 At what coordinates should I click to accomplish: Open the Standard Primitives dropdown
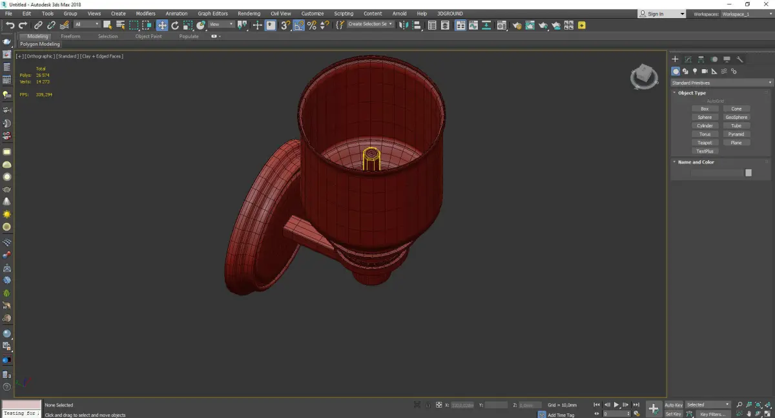(721, 83)
